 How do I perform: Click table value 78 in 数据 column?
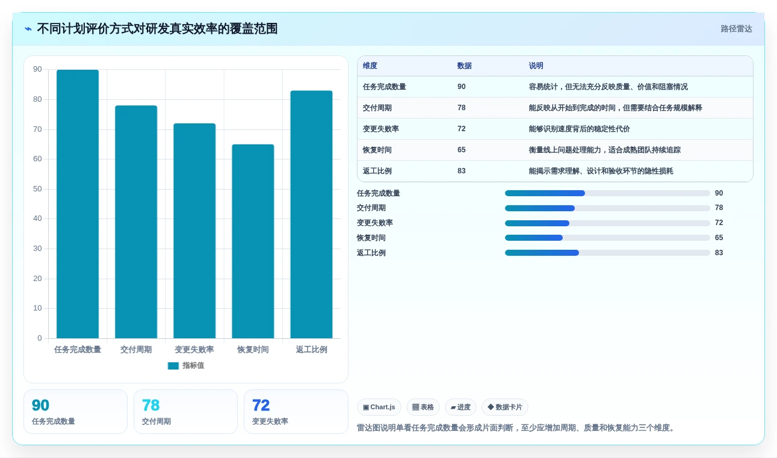tap(462, 108)
